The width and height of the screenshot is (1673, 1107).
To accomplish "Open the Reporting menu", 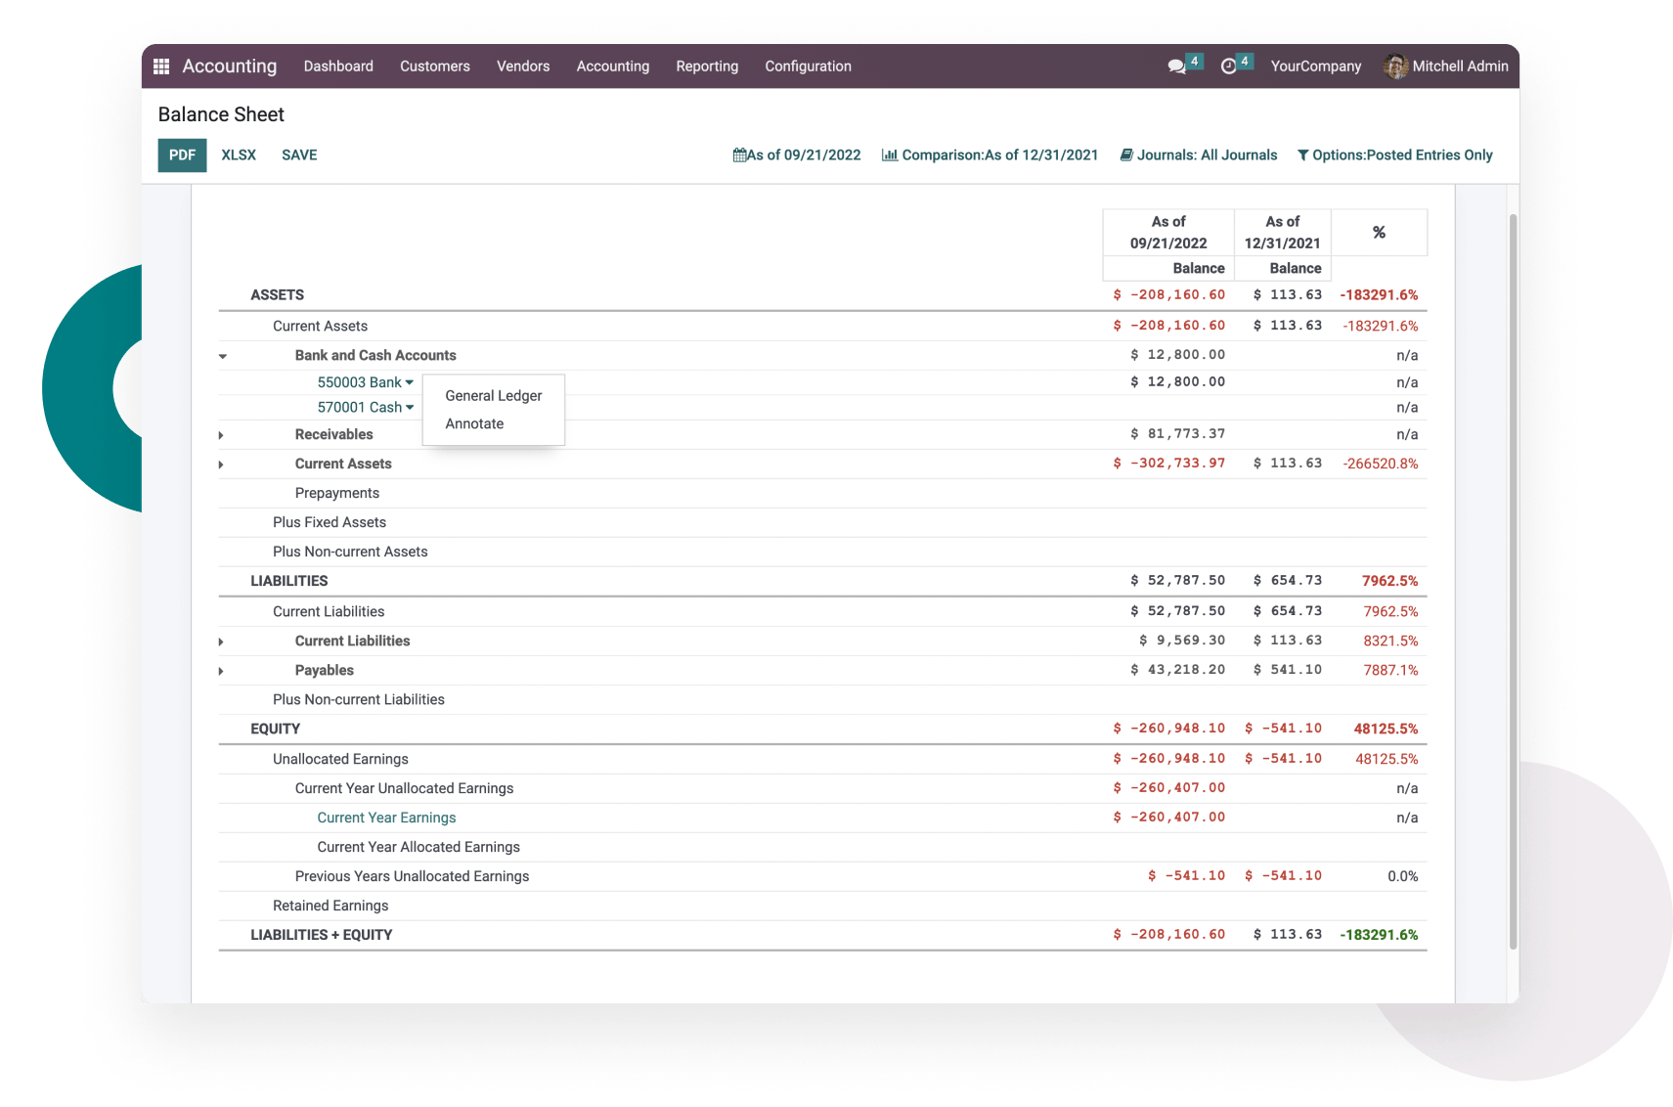I will pyautogui.click(x=706, y=66).
